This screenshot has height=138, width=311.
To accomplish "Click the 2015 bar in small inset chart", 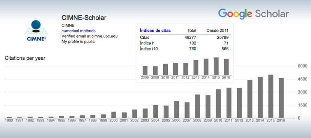I will [216, 66].
